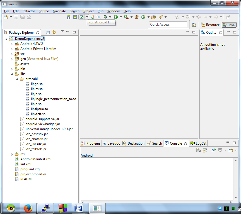Open the Refactor menu
Image resolution: width=241 pixels, height=214 pixels.
tap(29, 11)
